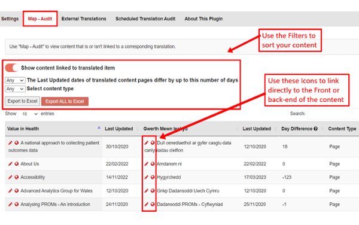Click globe icon for 'Dull cenedlaethol' Welsh page
Screen dimensions: 359x225
153,143
